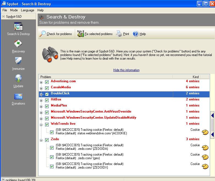Viewport: 215px width, 181px height.
Task: Open the Immunize shield icon
Action: [x=18, y=61]
